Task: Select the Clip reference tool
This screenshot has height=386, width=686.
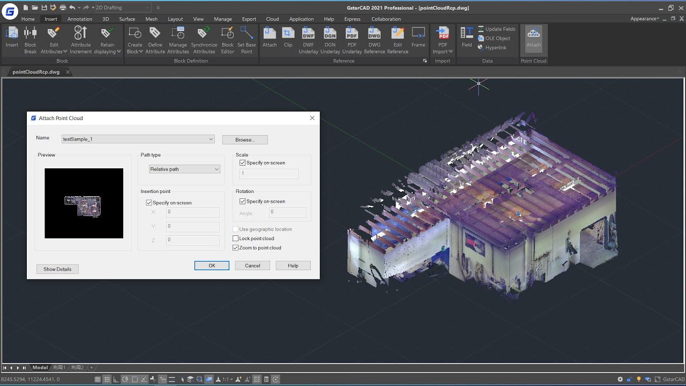Action: (x=288, y=38)
